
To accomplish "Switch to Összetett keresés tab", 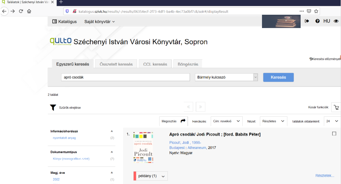I will 116,64.
